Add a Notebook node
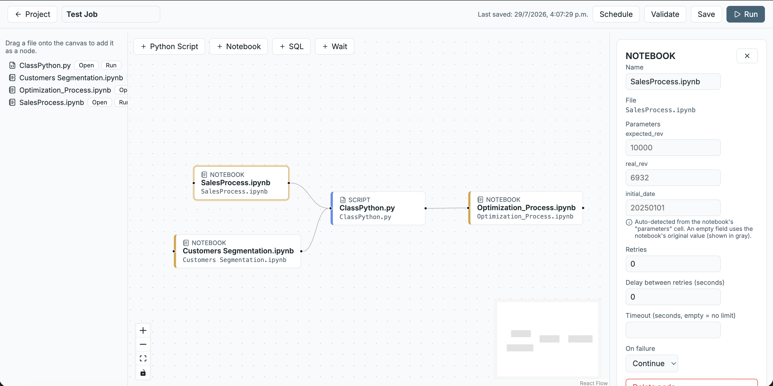 click(x=239, y=46)
